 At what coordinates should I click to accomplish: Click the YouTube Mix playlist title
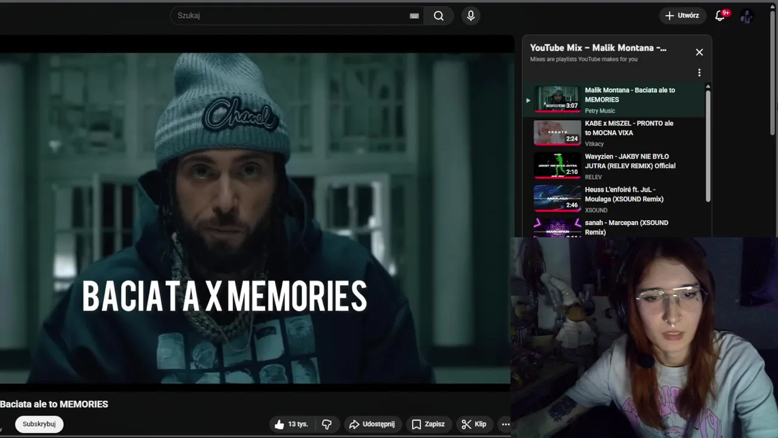tap(598, 48)
